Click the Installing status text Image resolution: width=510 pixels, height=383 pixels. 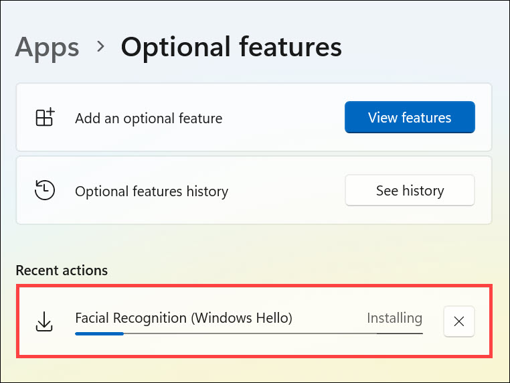click(x=394, y=318)
